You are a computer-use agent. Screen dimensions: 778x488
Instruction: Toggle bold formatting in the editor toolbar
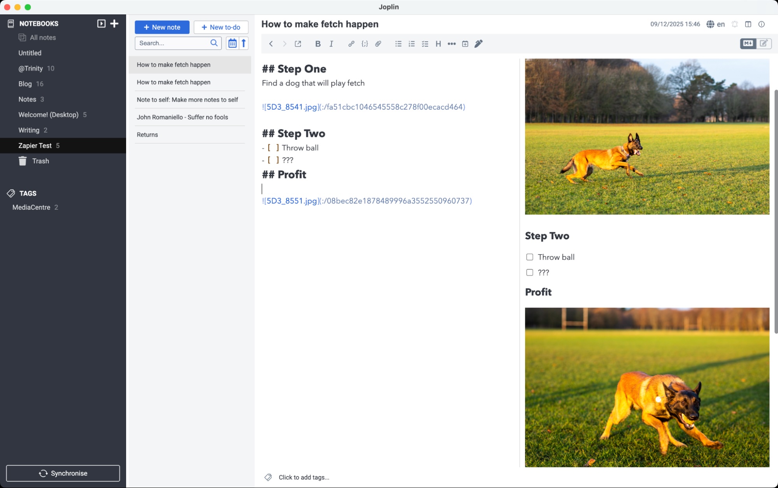coord(318,44)
